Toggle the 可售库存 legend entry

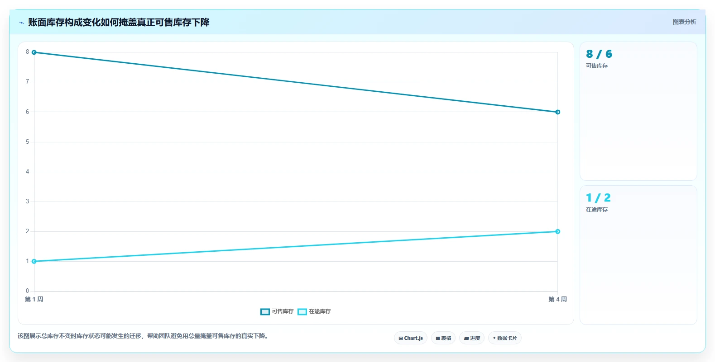click(277, 311)
